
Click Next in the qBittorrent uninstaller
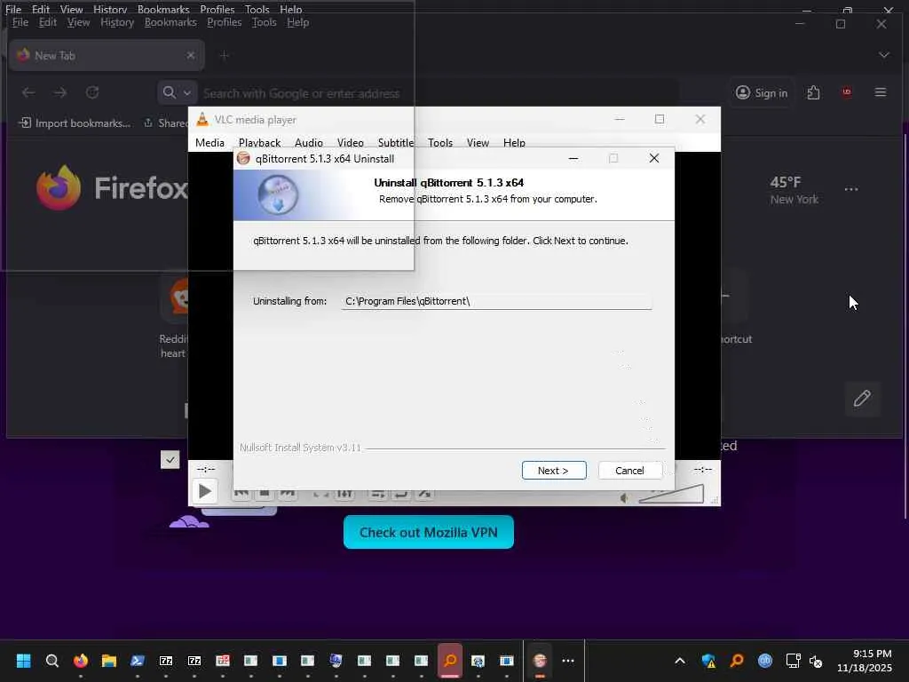(554, 471)
